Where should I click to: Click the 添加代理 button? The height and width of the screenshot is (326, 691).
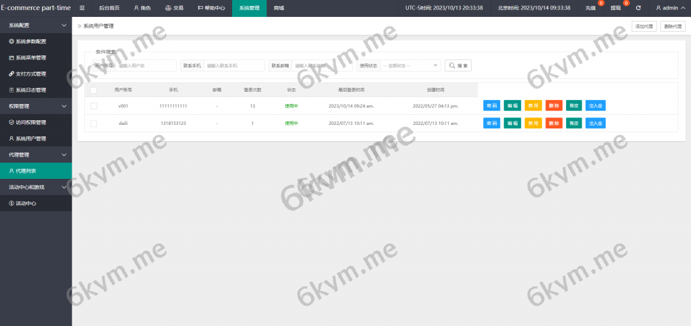pos(643,26)
